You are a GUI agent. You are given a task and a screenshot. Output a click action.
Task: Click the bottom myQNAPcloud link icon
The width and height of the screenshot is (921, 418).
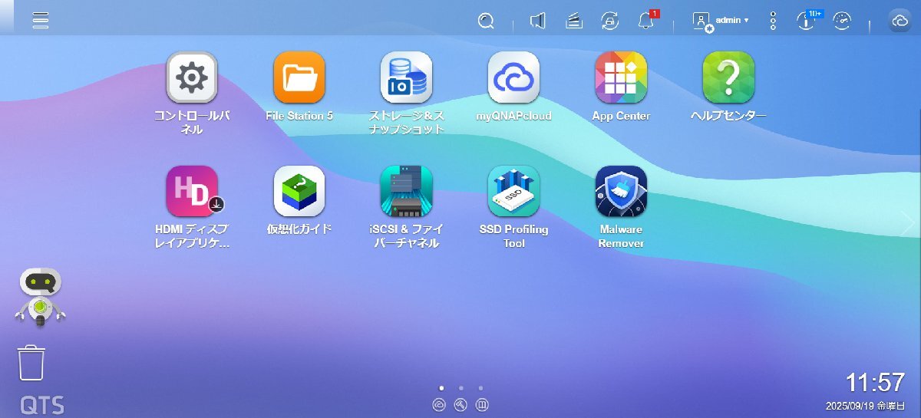click(439, 405)
